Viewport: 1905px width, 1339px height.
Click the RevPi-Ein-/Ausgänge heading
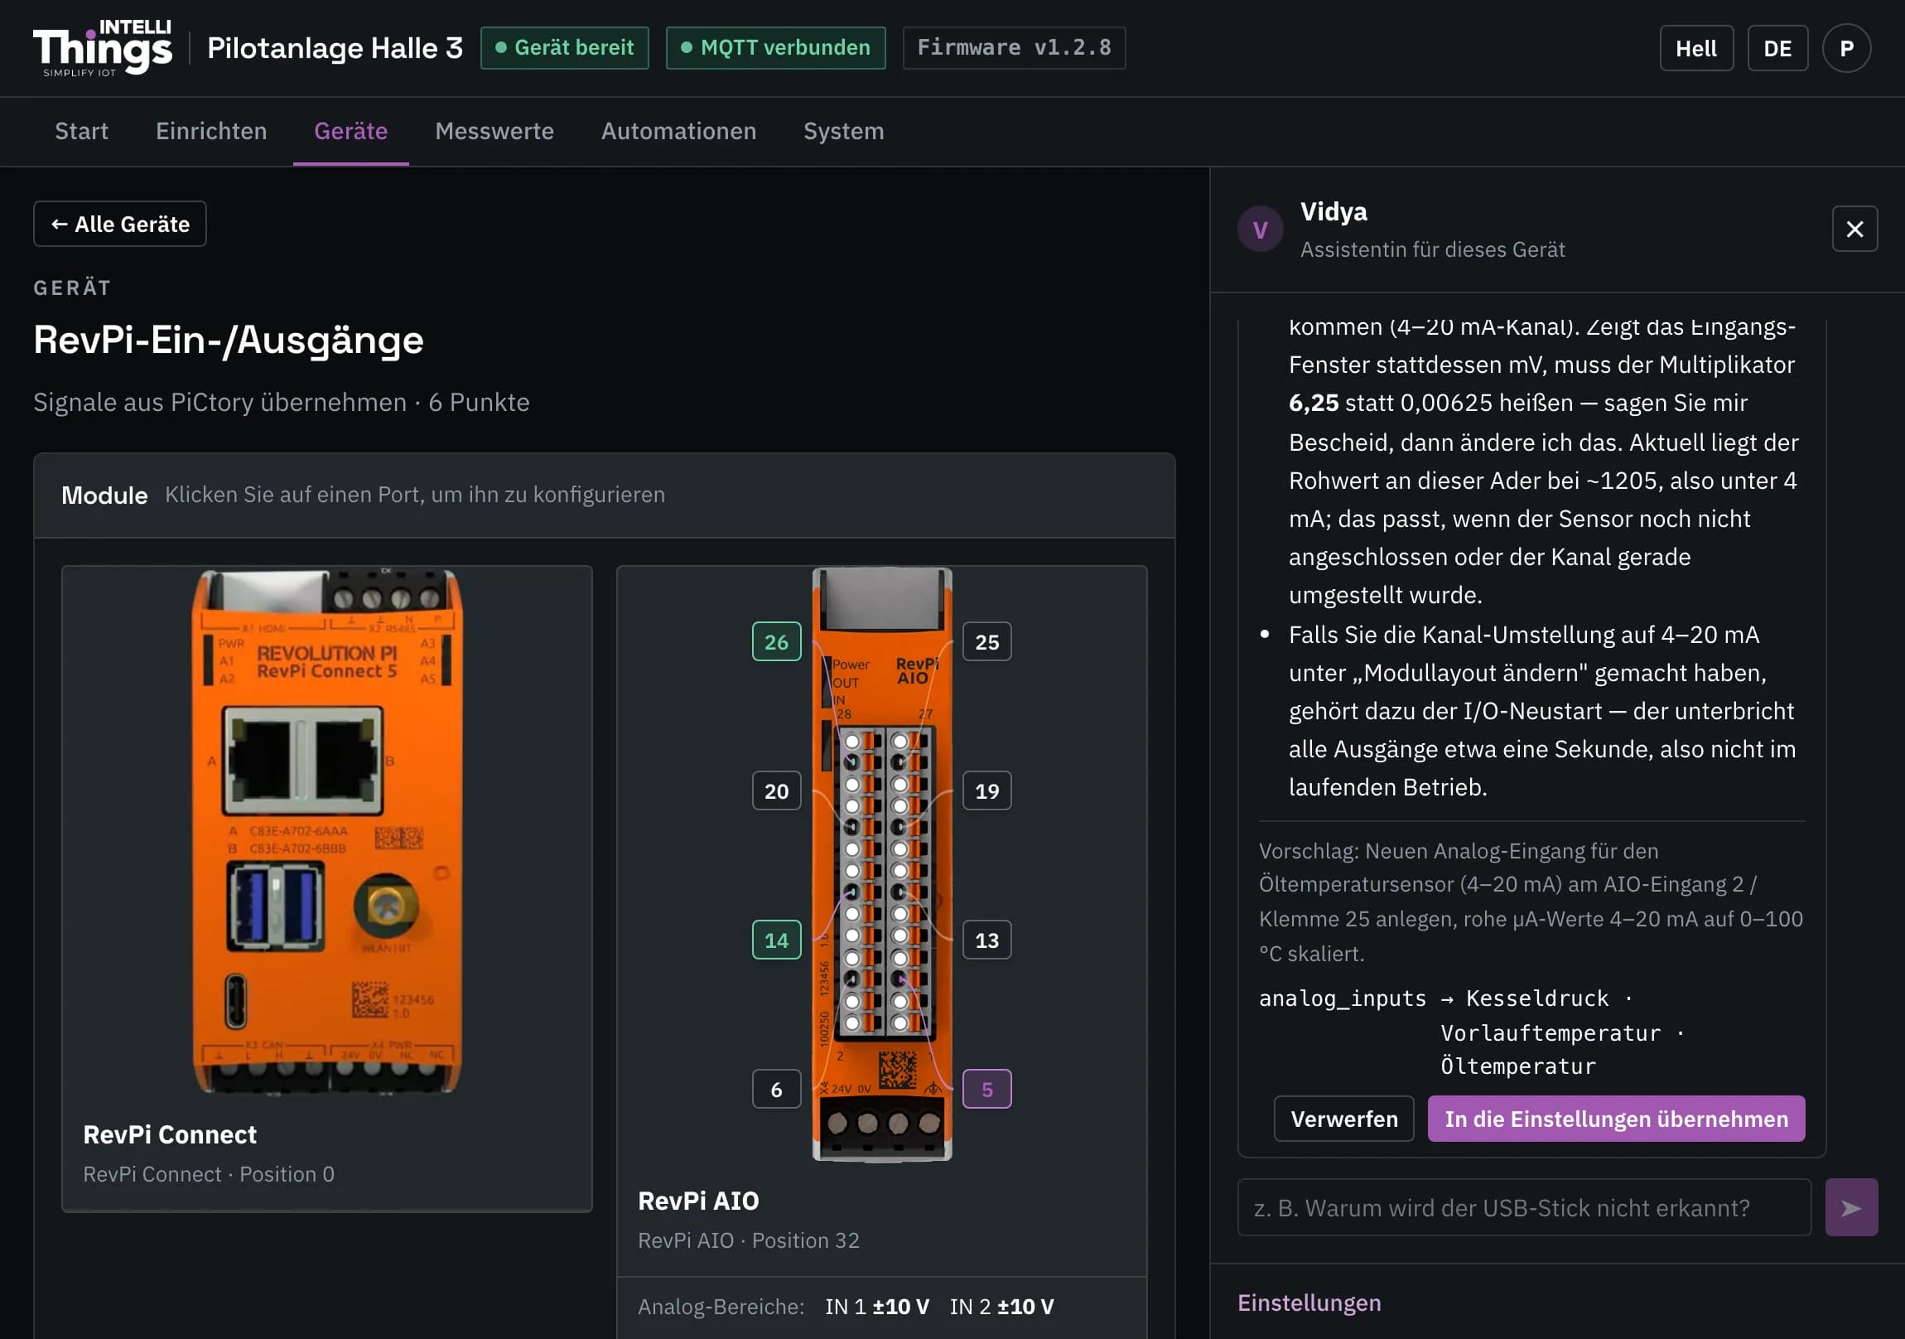click(228, 341)
